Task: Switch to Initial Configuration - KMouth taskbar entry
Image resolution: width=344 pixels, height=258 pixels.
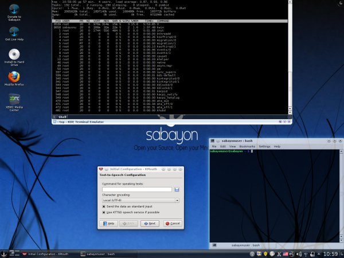Action: (49, 254)
